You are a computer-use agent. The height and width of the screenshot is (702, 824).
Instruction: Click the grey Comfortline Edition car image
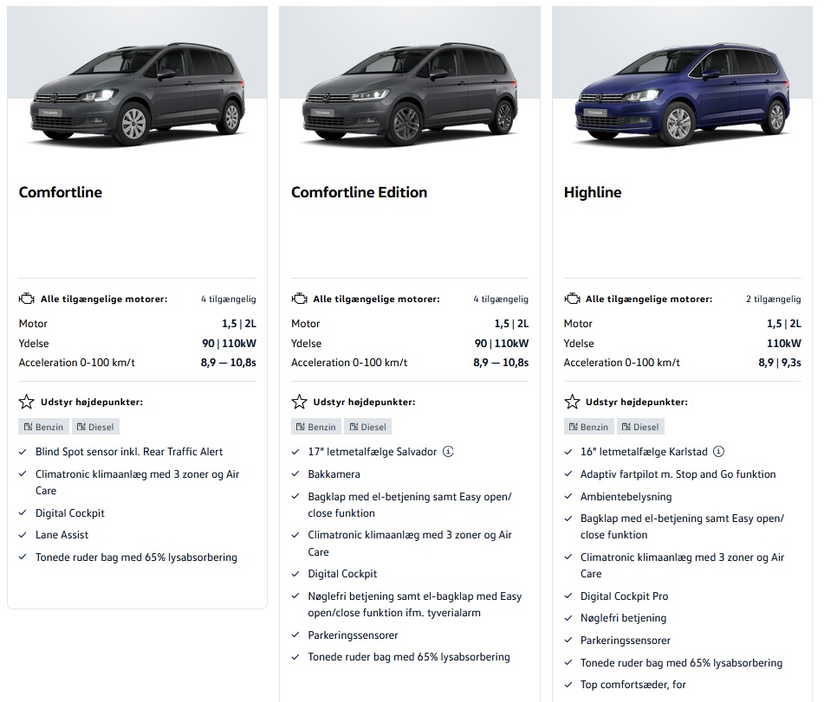[x=409, y=95]
